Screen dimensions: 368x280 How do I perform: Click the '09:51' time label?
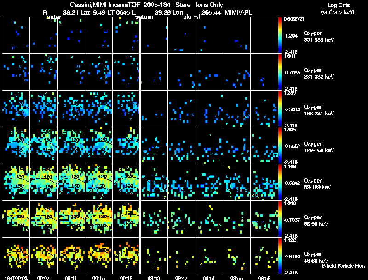(x=209, y=278)
